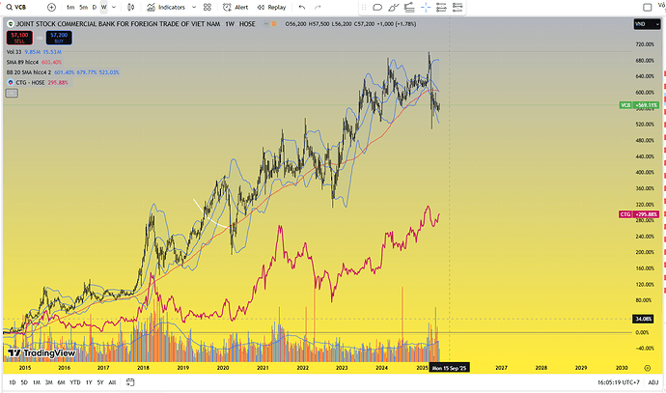Click the green VCB price axis label
The width and height of the screenshot is (666, 393).
tap(639, 105)
